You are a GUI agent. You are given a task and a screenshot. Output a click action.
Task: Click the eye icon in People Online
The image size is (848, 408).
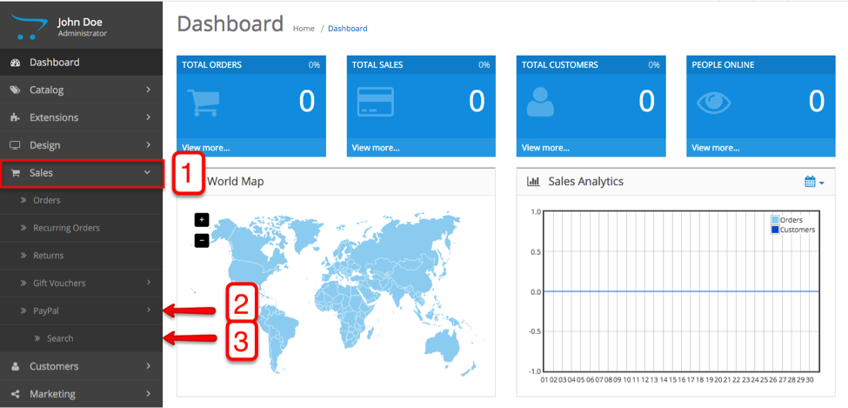click(x=715, y=103)
